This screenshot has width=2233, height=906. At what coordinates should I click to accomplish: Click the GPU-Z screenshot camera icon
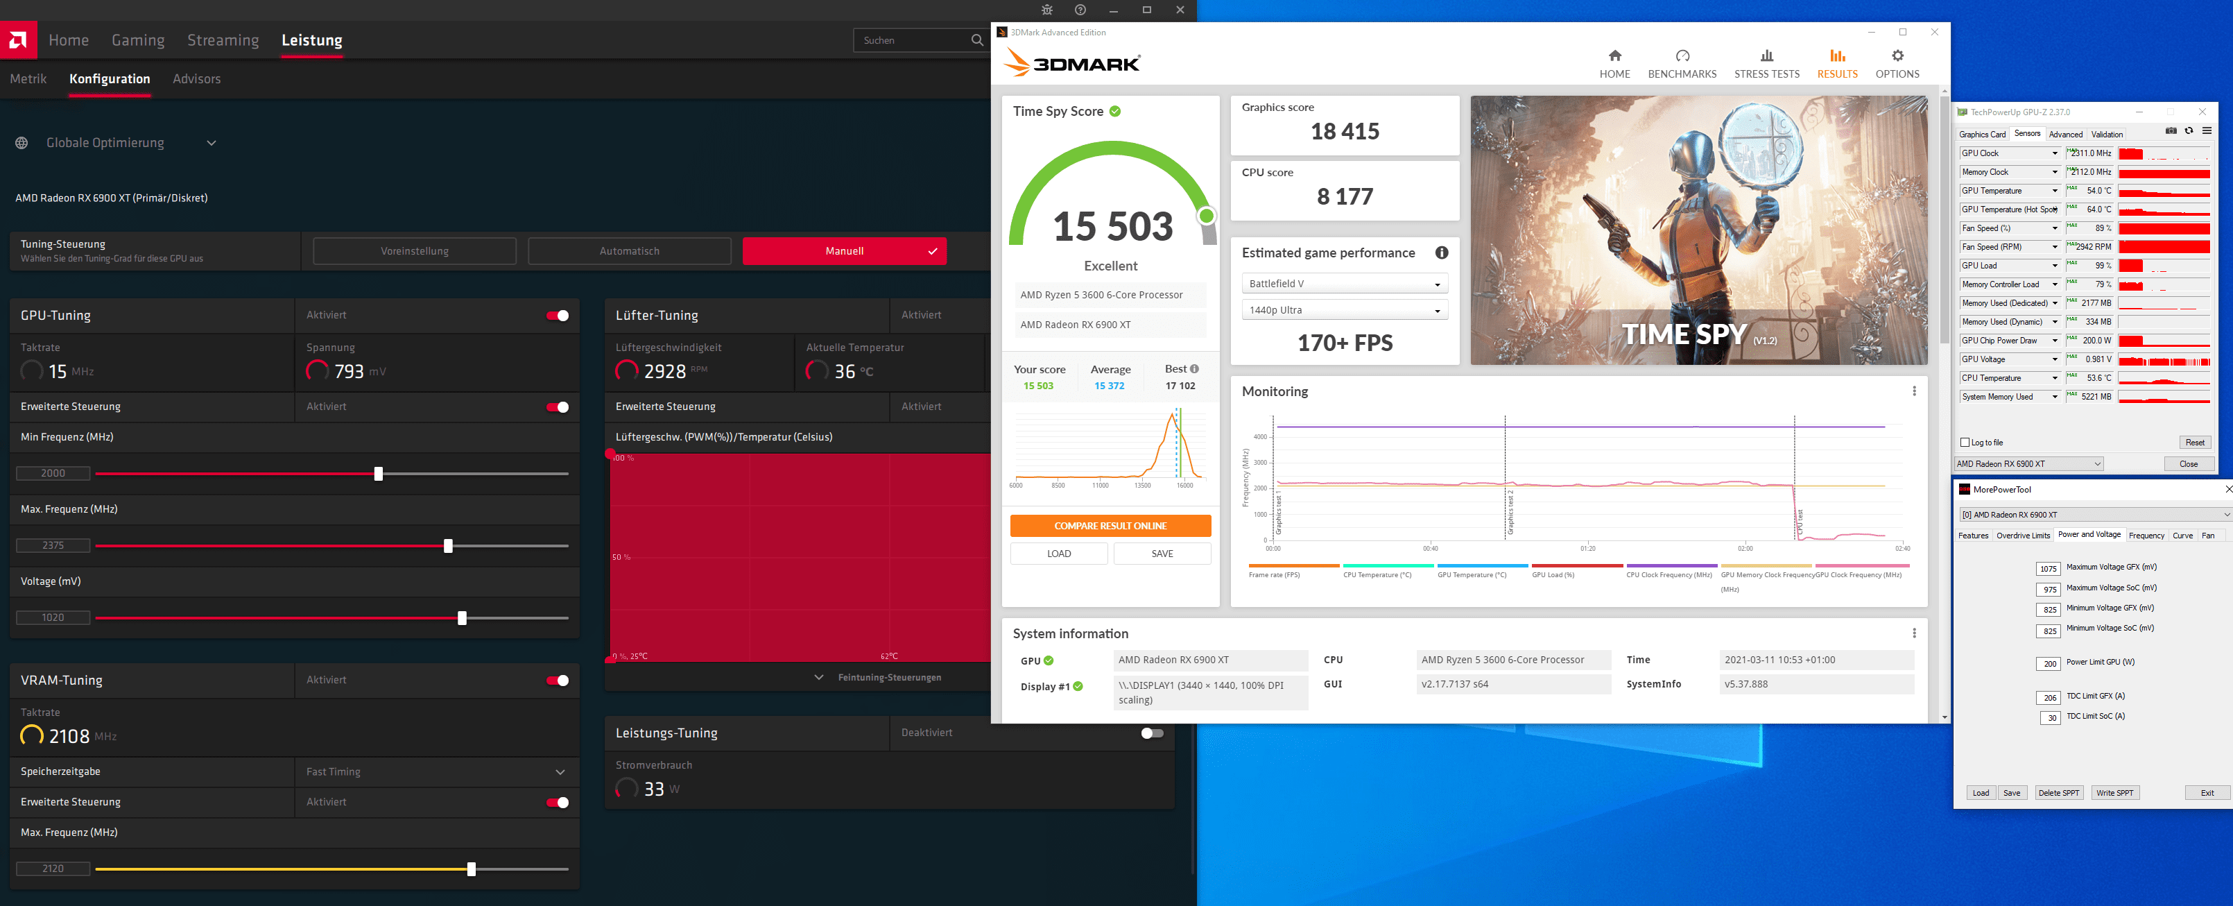click(x=2171, y=131)
